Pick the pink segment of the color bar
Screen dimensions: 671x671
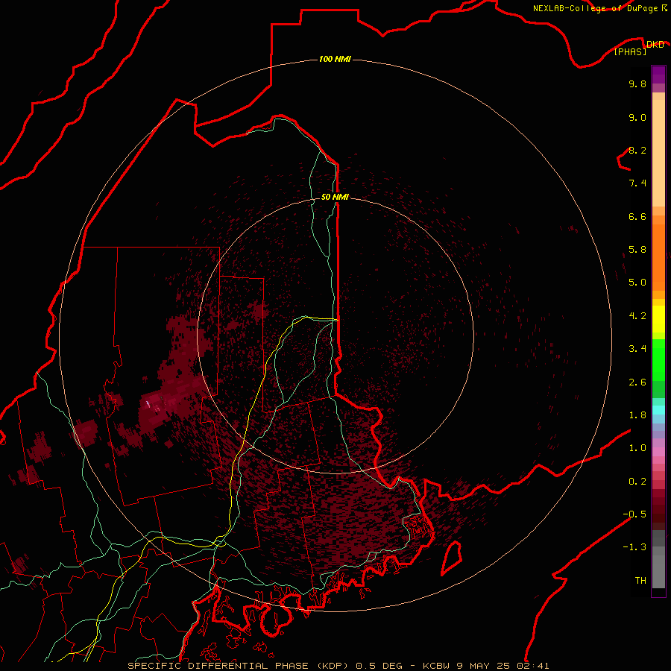pos(658,452)
